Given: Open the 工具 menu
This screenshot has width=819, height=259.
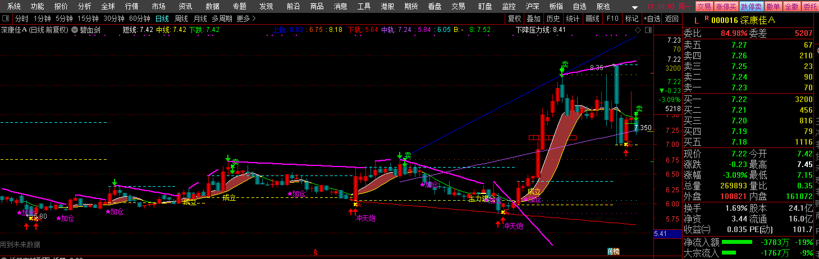Looking at the screenshot, I should click(364, 7).
